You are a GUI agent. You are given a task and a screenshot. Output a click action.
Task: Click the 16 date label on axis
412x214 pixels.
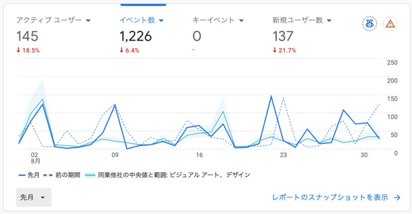(199, 155)
